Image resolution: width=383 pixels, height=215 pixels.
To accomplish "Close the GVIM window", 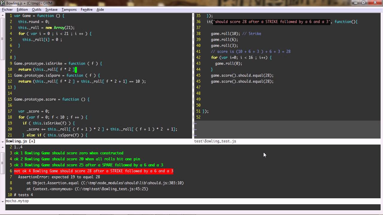I will (x=375, y=2).
